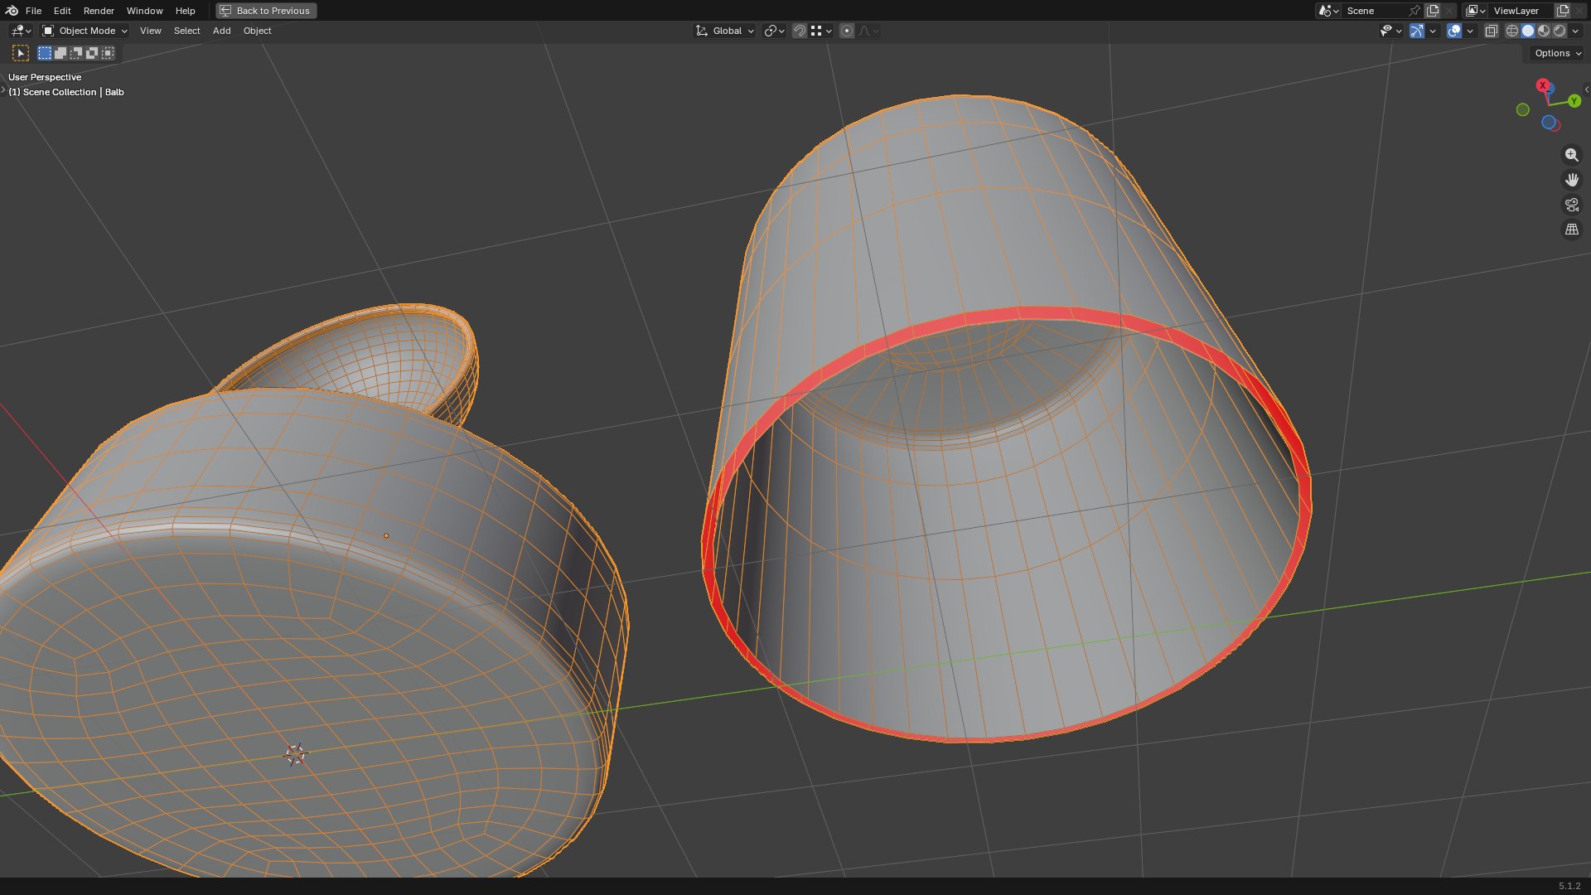
Task: Open the Edit menu
Action: (62, 11)
